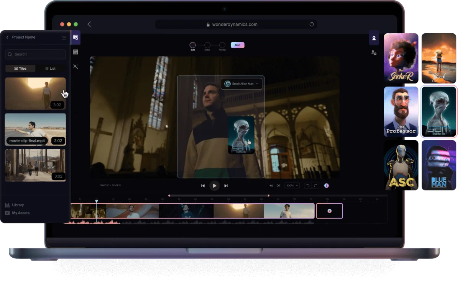This screenshot has height=299, width=460.
Task: Open the 100% zoom dropdown
Action: pyautogui.click(x=292, y=186)
